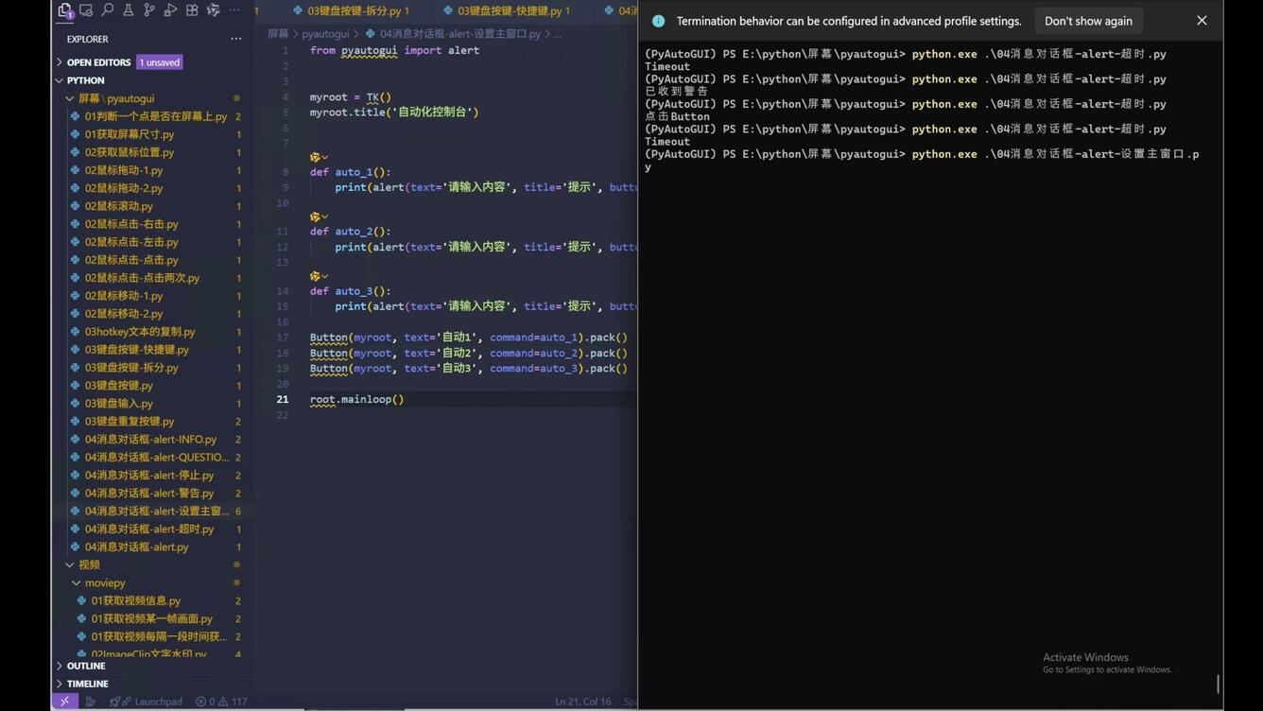Open file 03hotkey文本的复制.py

[x=140, y=332]
